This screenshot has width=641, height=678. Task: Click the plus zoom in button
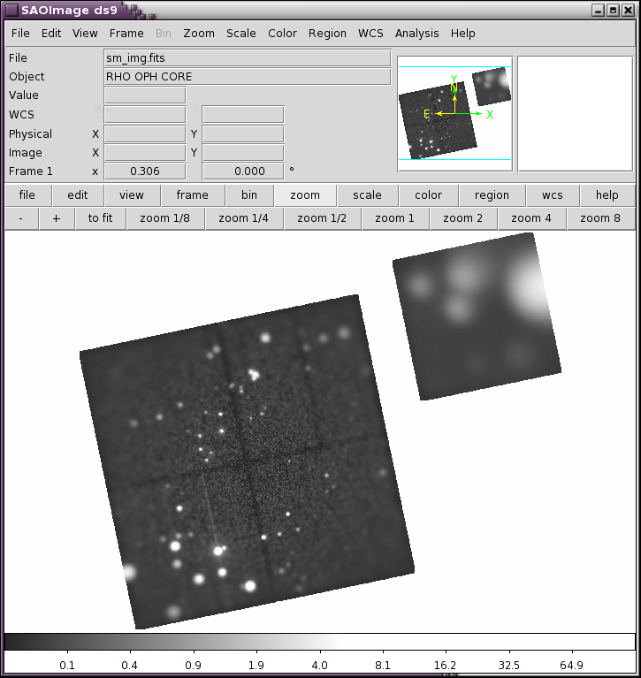pyautogui.click(x=57, y=218)
